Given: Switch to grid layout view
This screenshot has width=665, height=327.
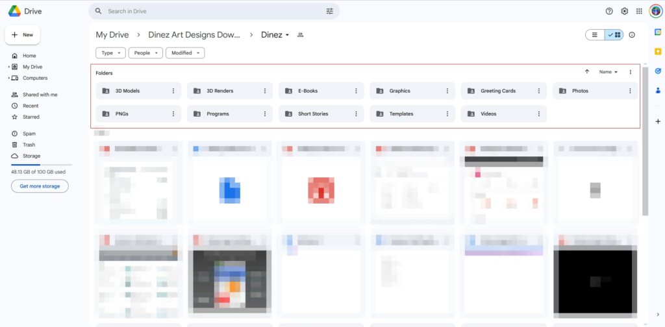Looking at the screenshot, I should (614, 35).
